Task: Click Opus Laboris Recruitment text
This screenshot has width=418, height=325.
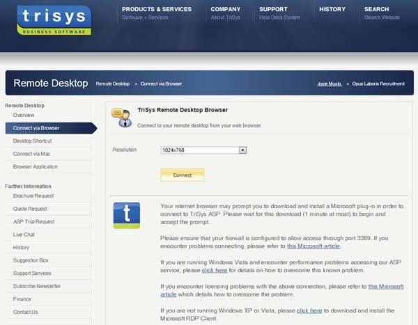Action: (x=378, y=84)
